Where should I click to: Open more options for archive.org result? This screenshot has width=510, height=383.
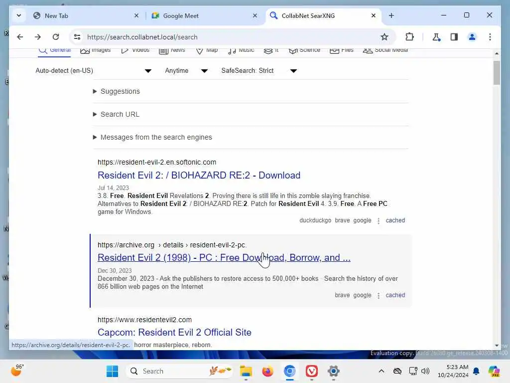(x=379, y=296)
